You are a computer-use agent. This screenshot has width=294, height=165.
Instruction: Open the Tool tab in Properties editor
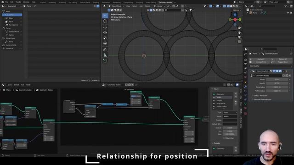pos(245,54)
